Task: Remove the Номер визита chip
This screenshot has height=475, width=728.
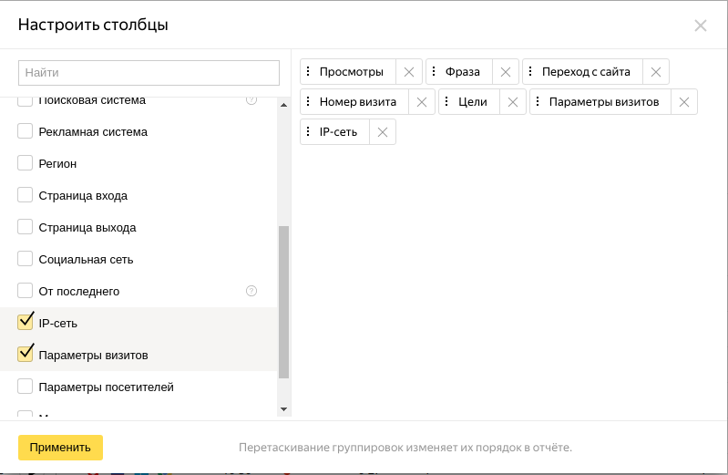Action: point(422,102)
